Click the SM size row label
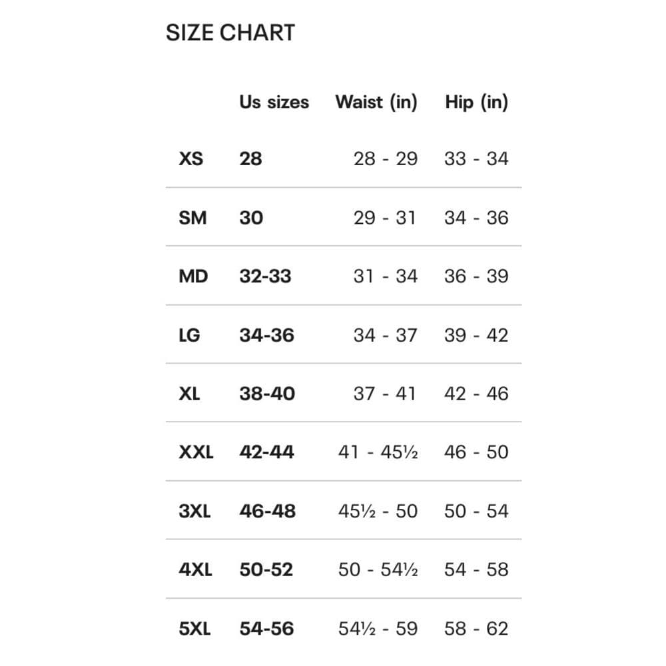 click(x=192, y=218)
